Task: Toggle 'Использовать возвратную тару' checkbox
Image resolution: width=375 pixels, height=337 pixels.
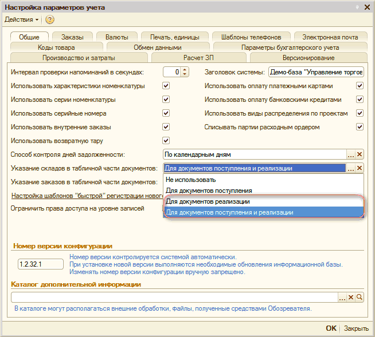Action: [166, 141]
